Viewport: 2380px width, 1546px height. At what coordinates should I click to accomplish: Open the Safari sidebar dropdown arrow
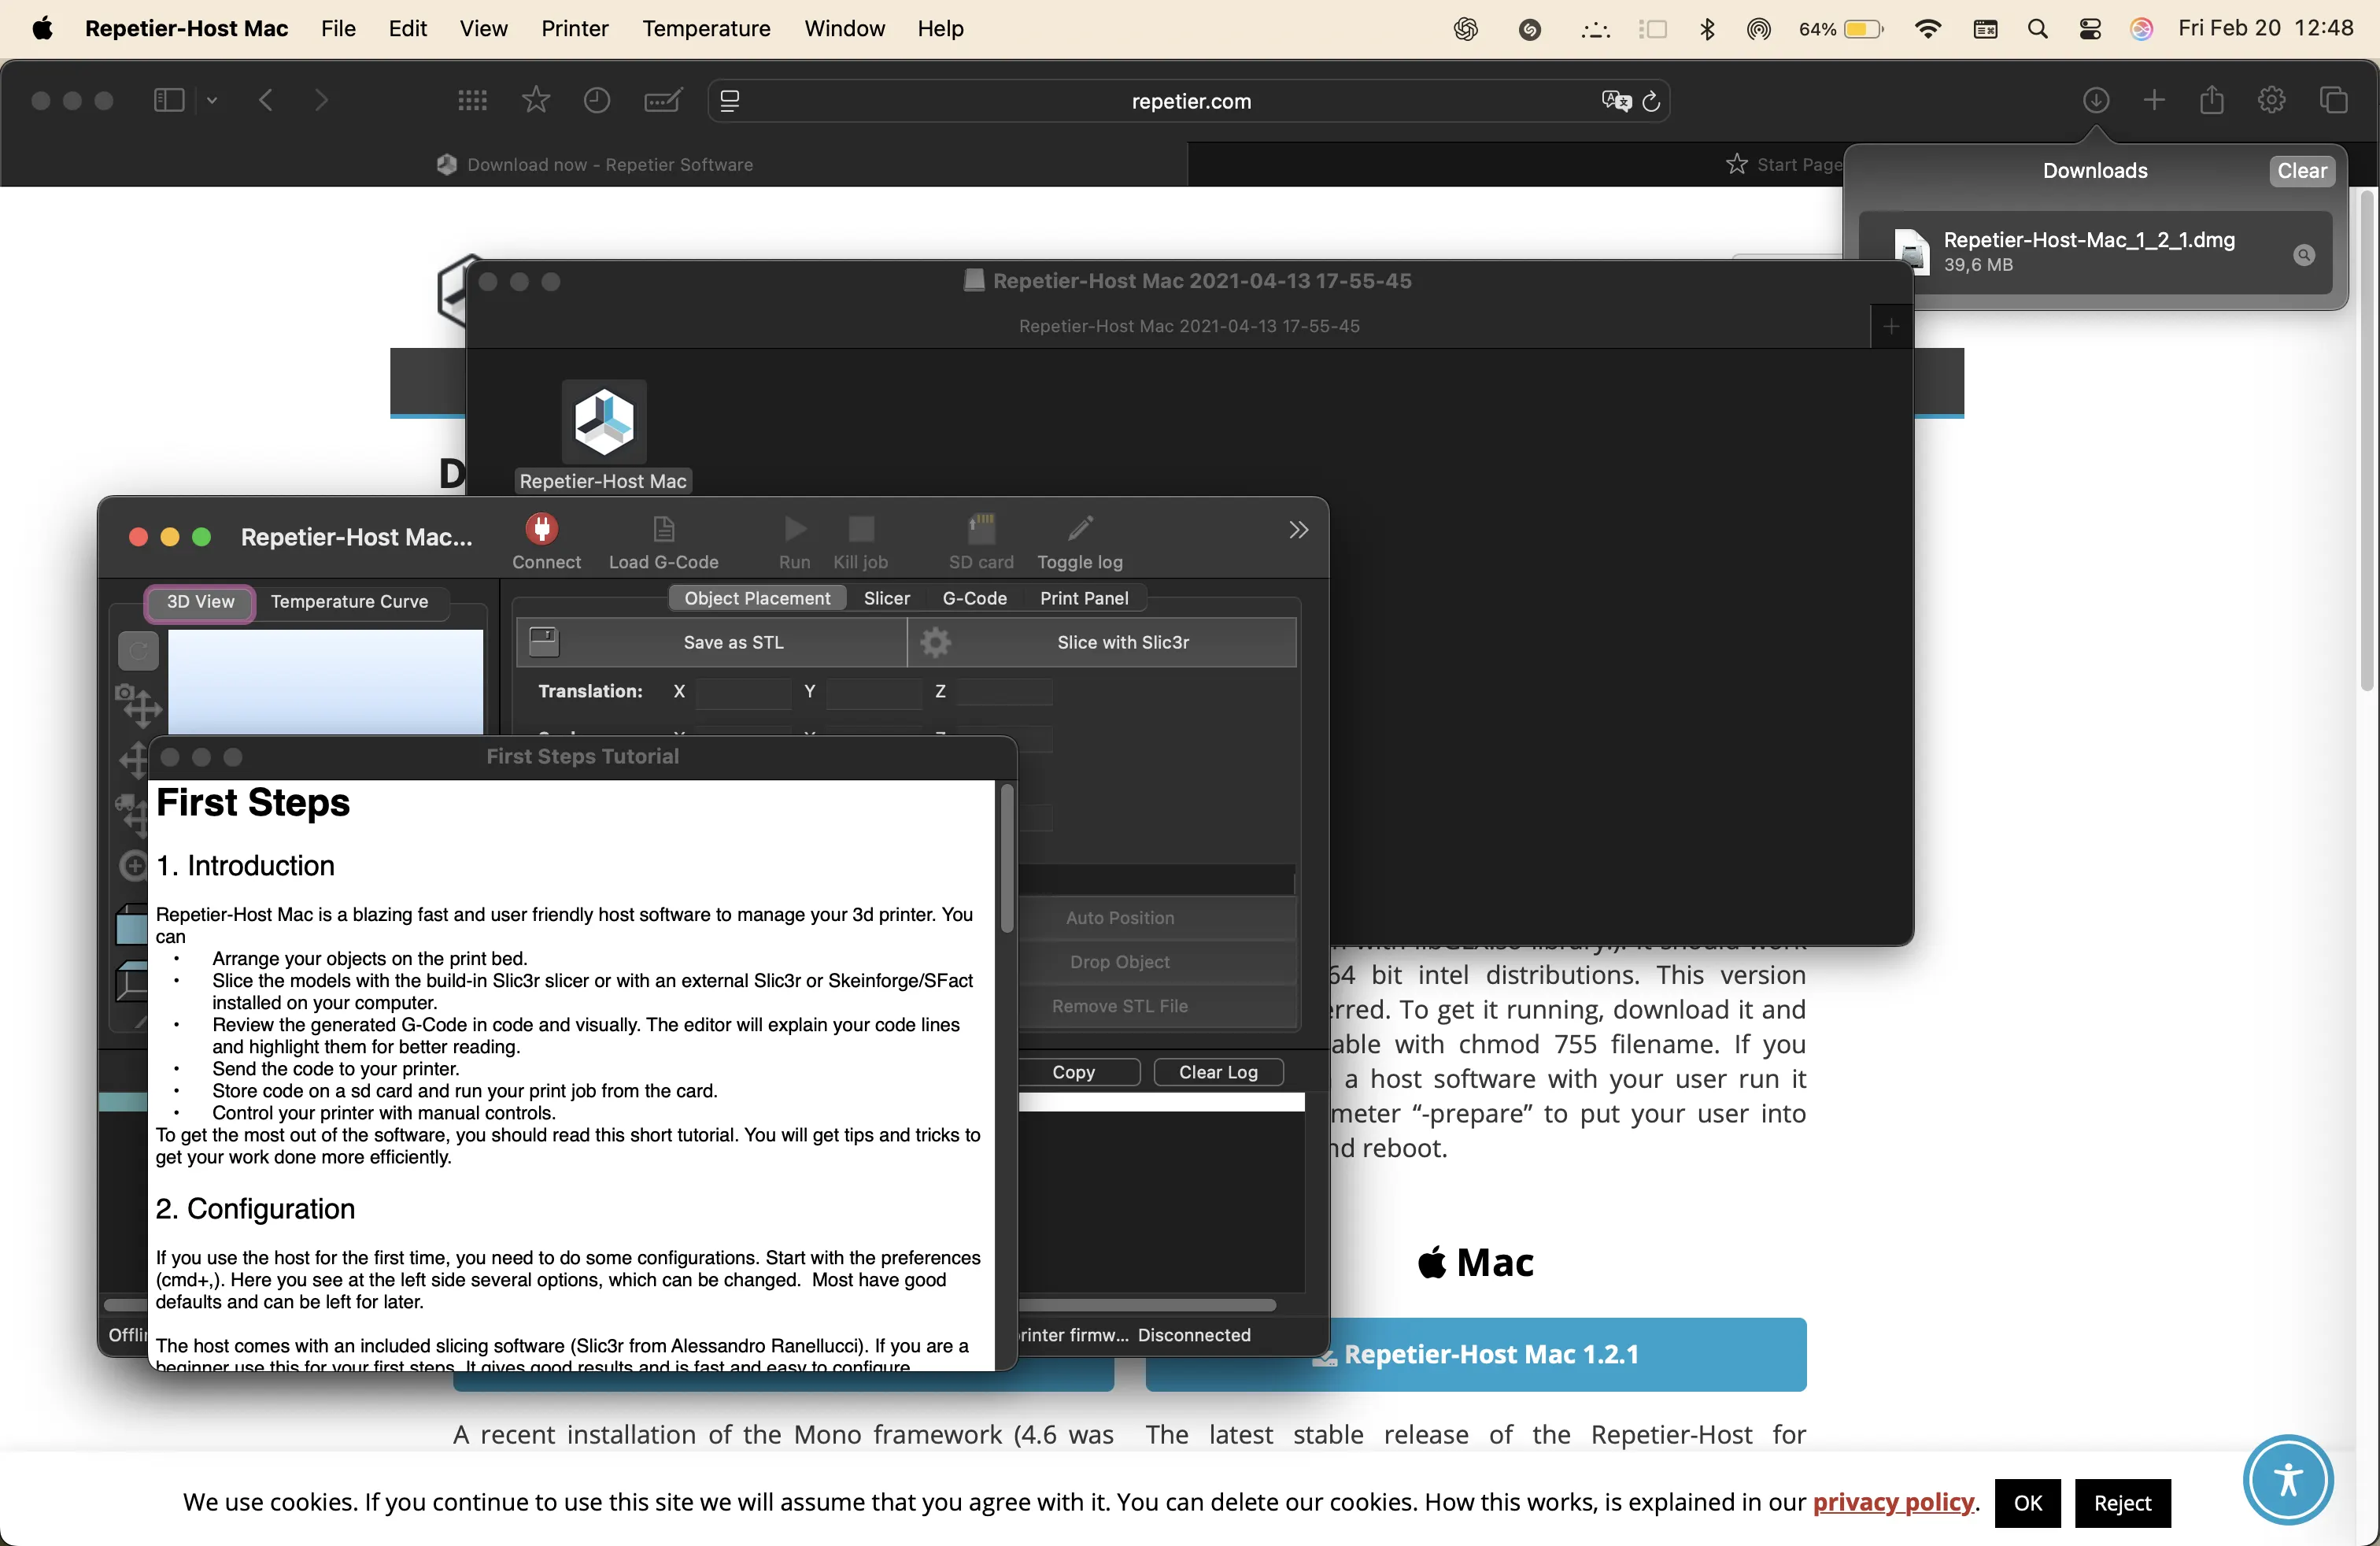[x=212, y=101]
